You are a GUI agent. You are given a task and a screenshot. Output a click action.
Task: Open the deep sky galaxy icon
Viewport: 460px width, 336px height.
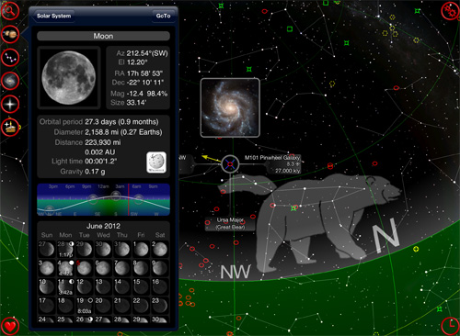coord(10,81)
